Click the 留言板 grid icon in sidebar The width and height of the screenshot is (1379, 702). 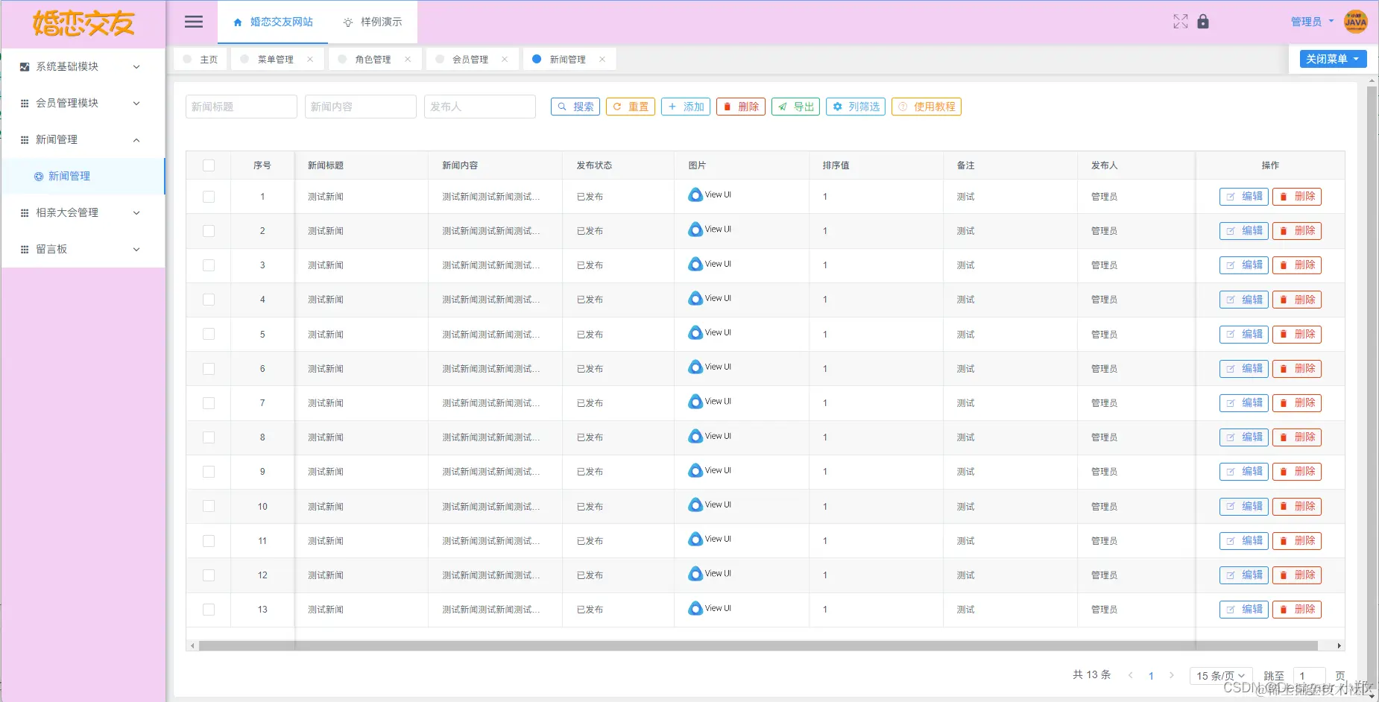pos(25,250)
